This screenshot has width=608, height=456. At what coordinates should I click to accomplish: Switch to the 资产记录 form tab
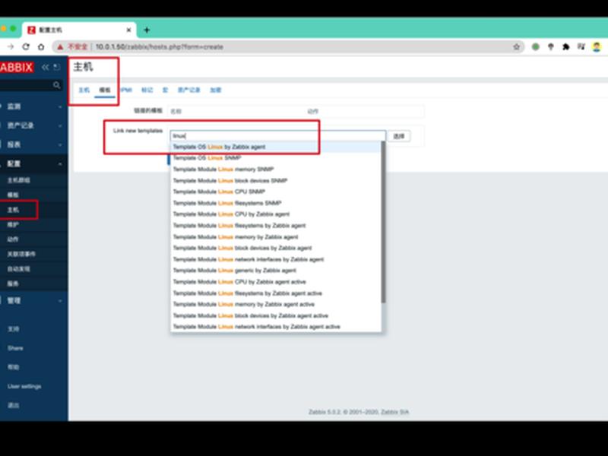[x=188, y=90]
